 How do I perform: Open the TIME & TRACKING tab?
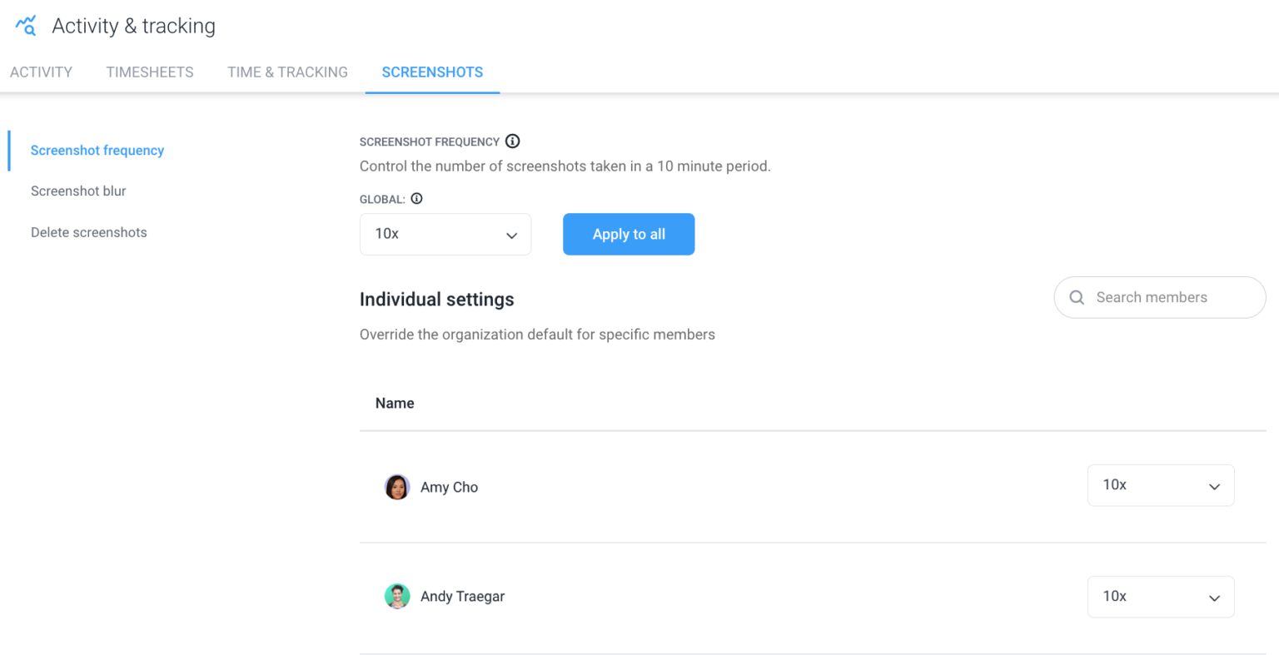click(x=286, y=72)
